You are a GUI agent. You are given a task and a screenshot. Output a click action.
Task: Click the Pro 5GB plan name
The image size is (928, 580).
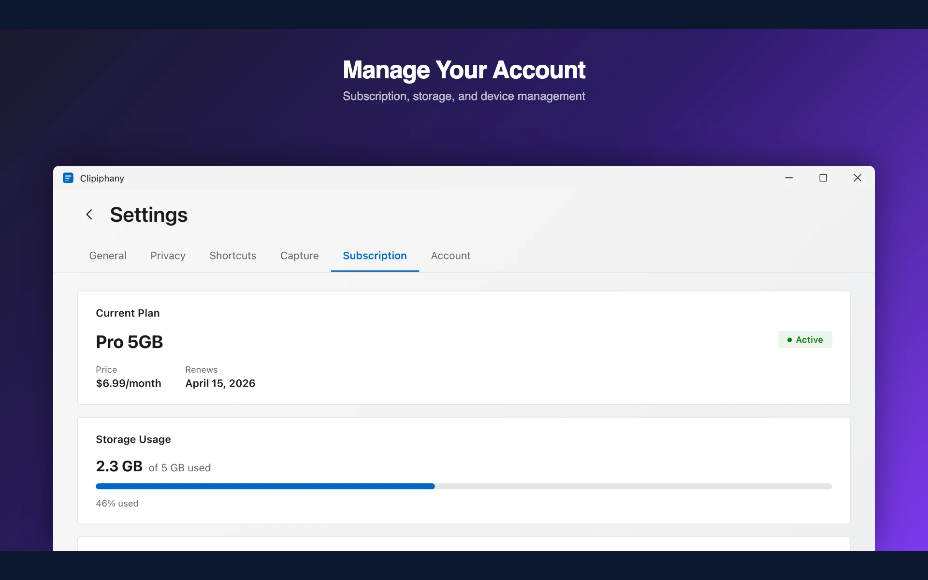[x=129, y=342]
